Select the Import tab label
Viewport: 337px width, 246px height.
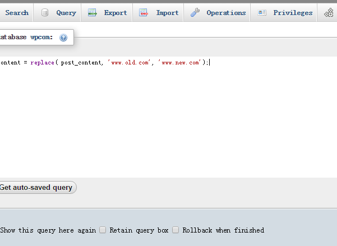(167, 13)
